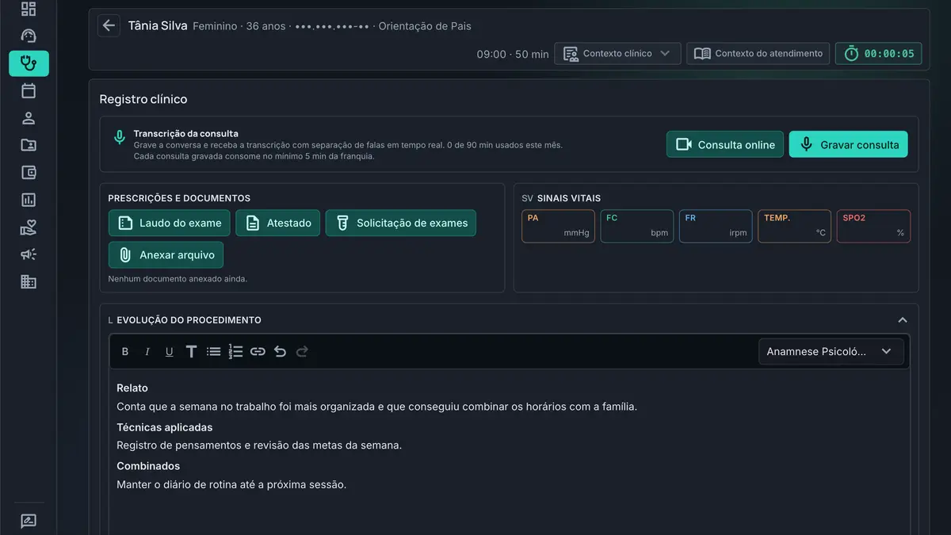
Task: Undo the last edit in the editor
Action: click(x=280, y=352)
